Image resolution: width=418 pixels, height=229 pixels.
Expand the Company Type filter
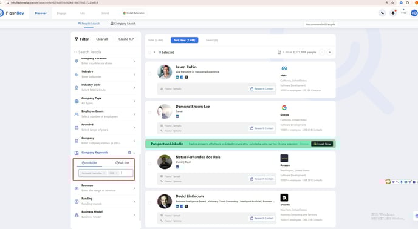point(134,101)
